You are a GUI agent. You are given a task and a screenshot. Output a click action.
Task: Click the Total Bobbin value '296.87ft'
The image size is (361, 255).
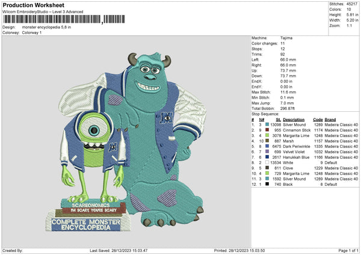tap(288, 108)
